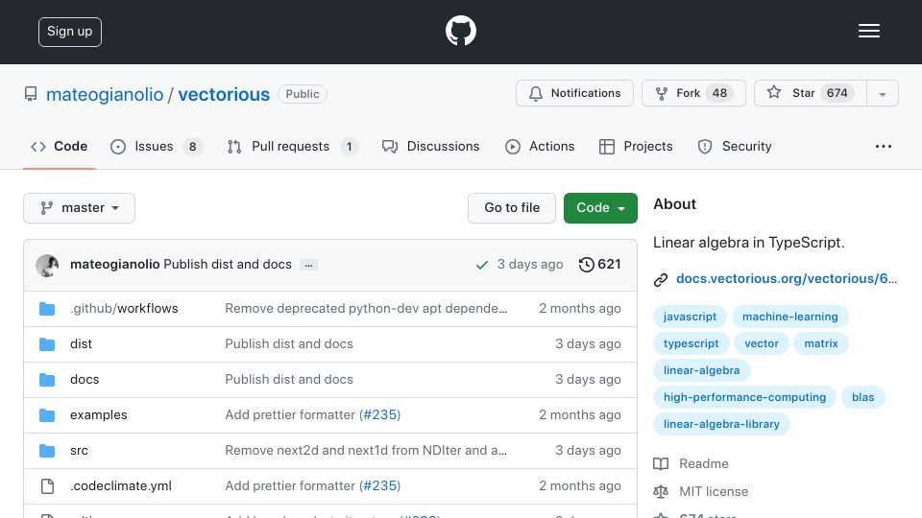Click the Notifications bell button
Viewport: 922px width, 518px height.
tap(574, 93)
